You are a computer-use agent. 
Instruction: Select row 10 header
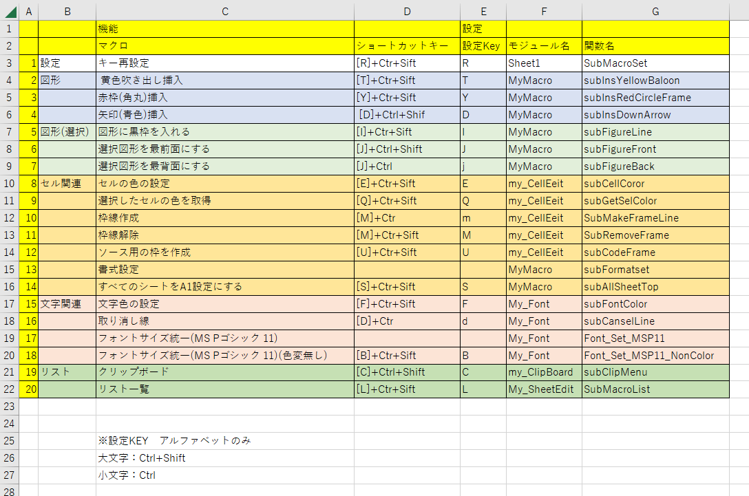9,183
